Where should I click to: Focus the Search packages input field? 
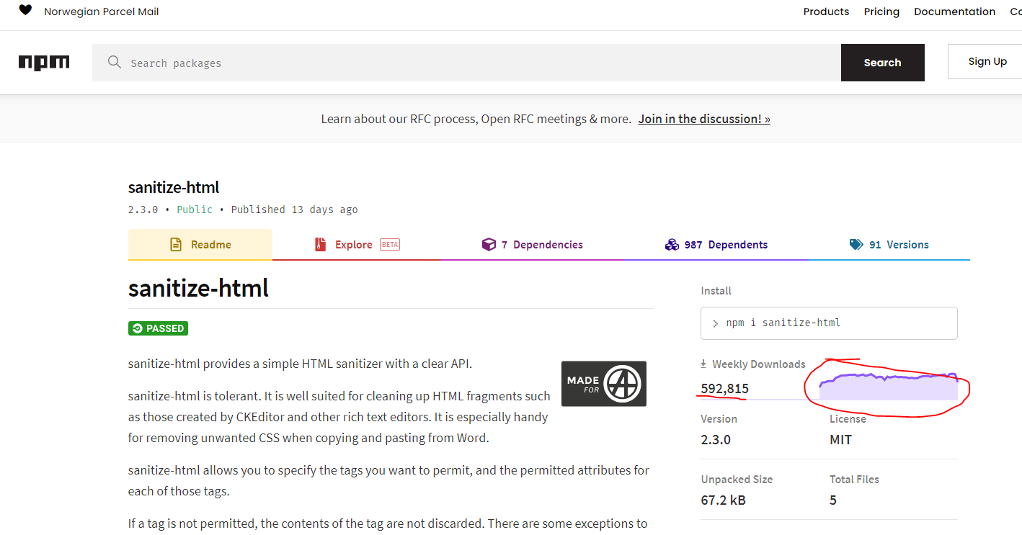[466, 63]
